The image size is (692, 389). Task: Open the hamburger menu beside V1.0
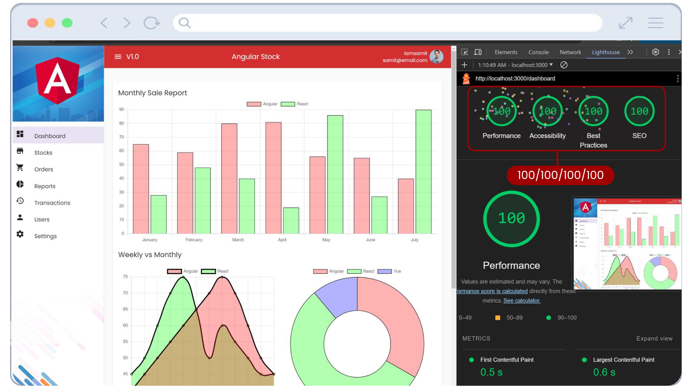tap(118, 57)
